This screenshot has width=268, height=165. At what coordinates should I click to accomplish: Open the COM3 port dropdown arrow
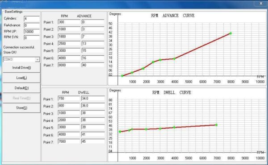click(x=37, y=59)
